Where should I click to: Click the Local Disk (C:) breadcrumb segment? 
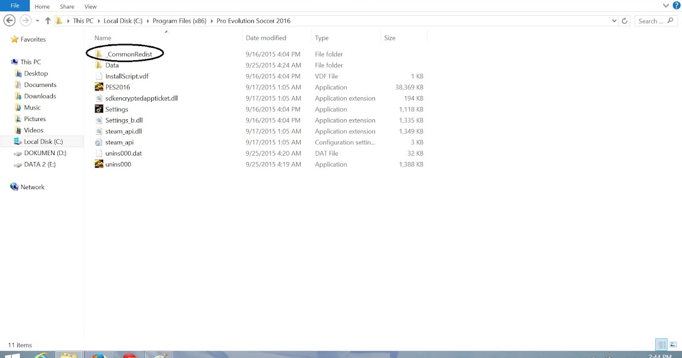pyautogui.click(x=123, y=21)
